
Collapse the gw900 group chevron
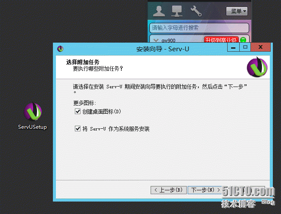pos(156,40)
